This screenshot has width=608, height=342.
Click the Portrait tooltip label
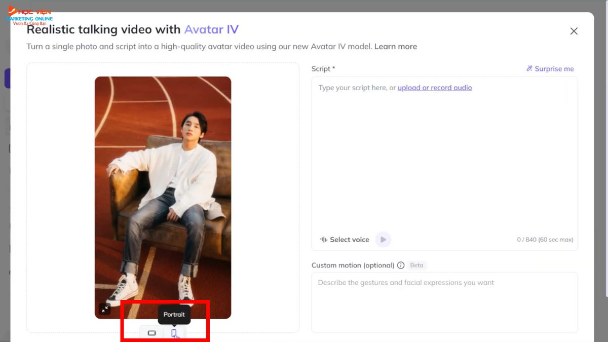click(174, 315)
